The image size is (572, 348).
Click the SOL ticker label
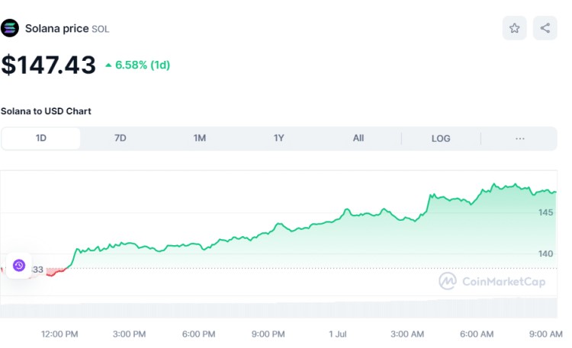[x=101, y=29]
